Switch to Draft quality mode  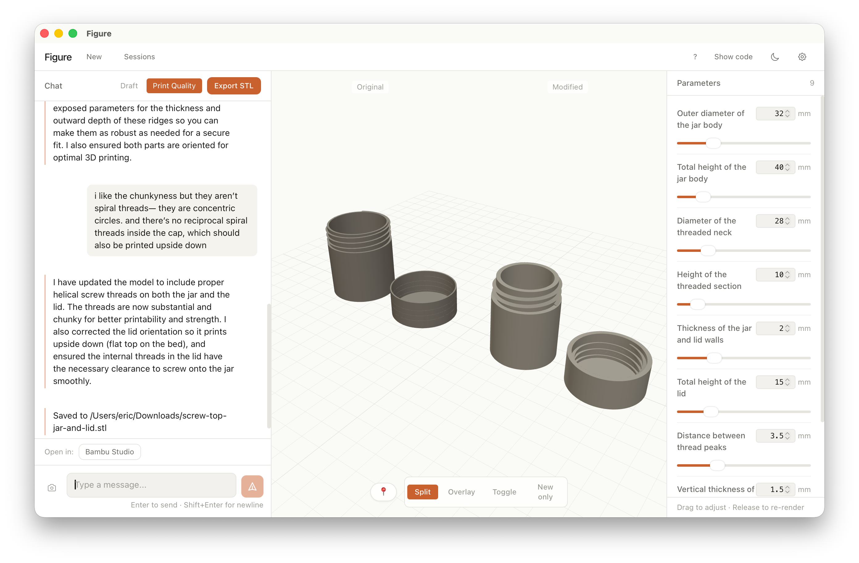(129, 85)
